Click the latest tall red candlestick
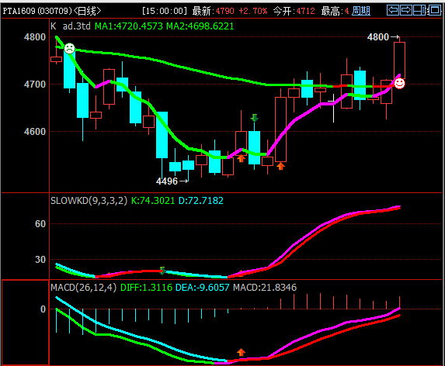Image resolution: width=445 pixels, height=366 pixels. click(x=400, y=60)
